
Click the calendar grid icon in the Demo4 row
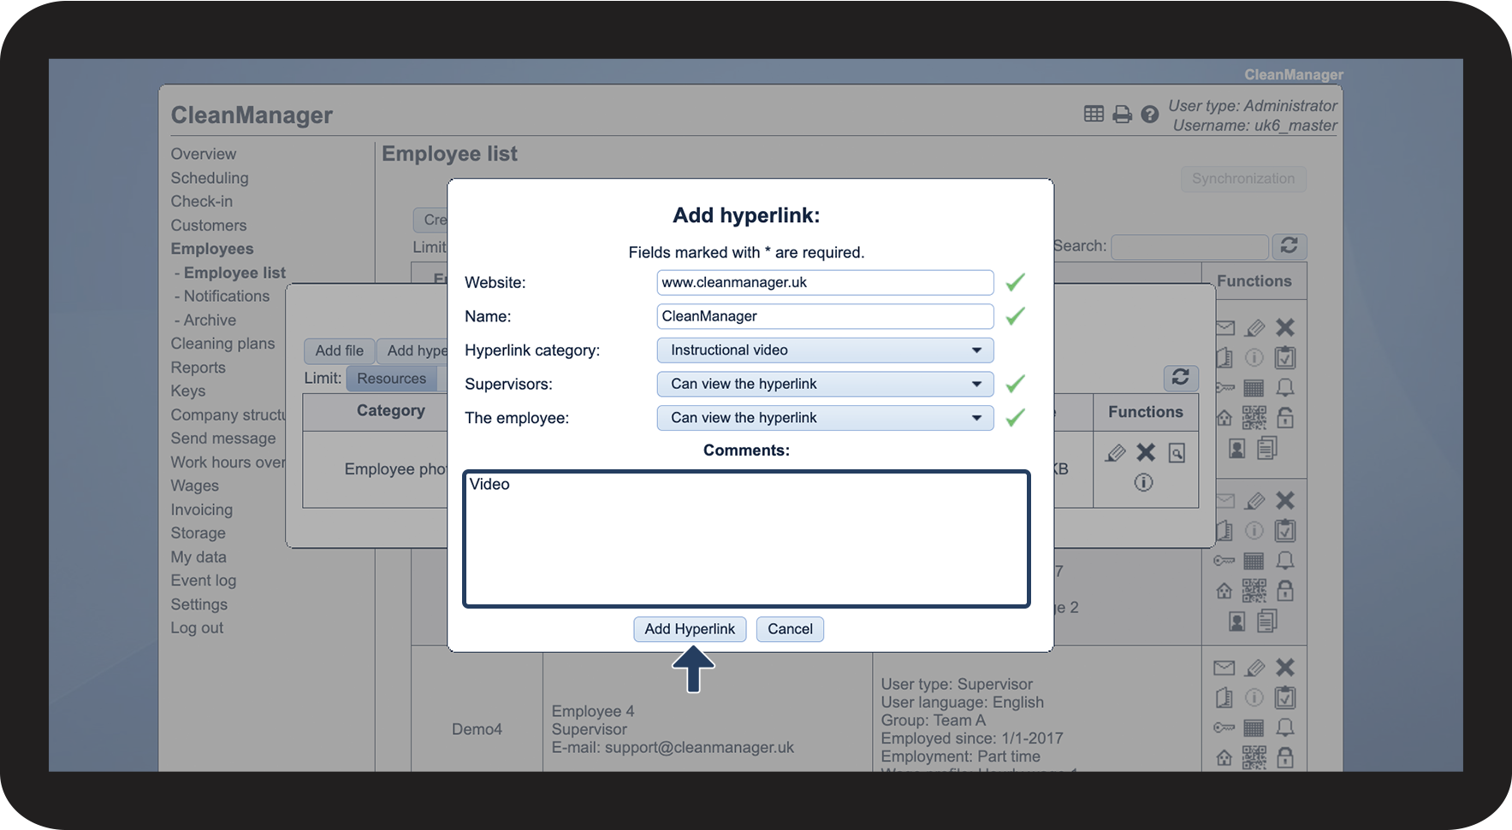click(1254, 728)
